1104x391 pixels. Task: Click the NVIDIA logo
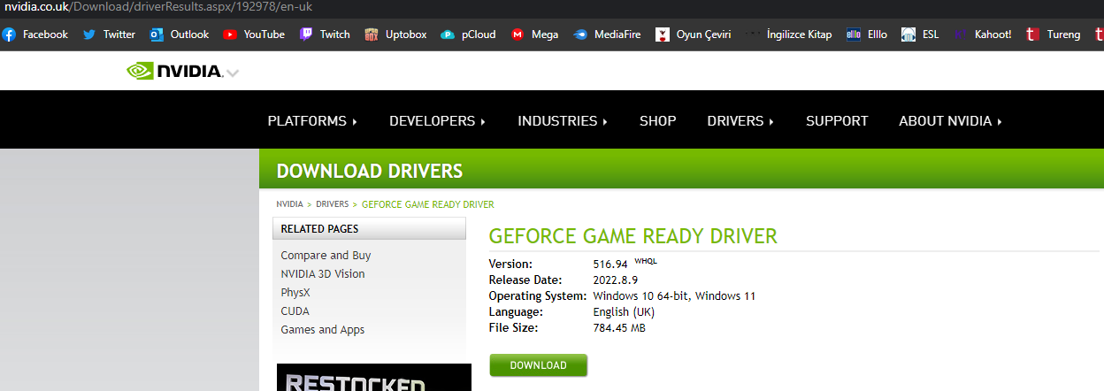pos(174,71)
